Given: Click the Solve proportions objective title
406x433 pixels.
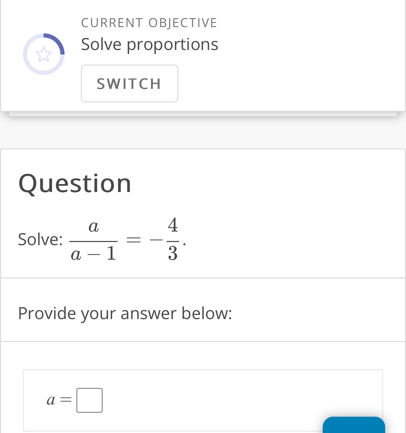Looking at the screenshot, I should 150,44.
